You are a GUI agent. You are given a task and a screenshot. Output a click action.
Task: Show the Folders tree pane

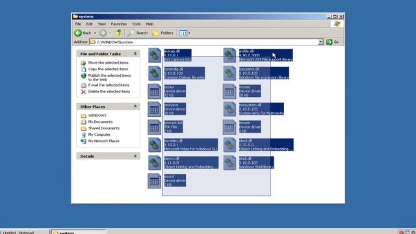(x=162, y=33)
